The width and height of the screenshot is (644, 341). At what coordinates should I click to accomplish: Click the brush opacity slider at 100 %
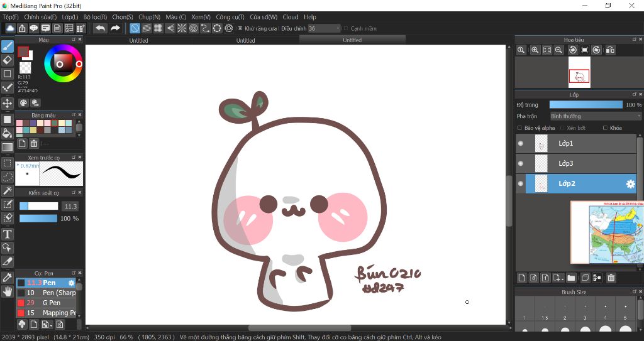point(38,219)
